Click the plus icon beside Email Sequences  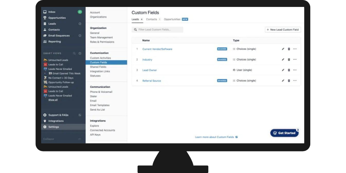coord(80,36)
